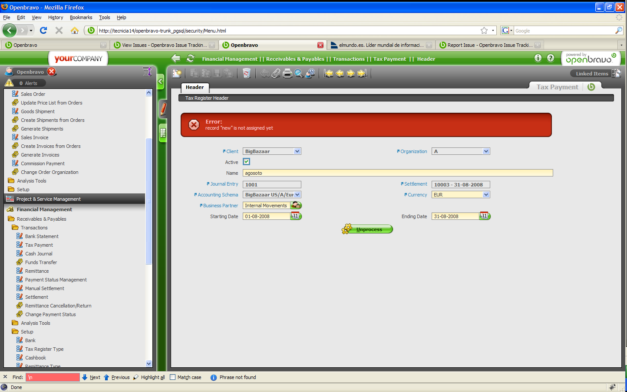Open the Currency dropdown
The image size is (627, 392).
click(486, 195)
